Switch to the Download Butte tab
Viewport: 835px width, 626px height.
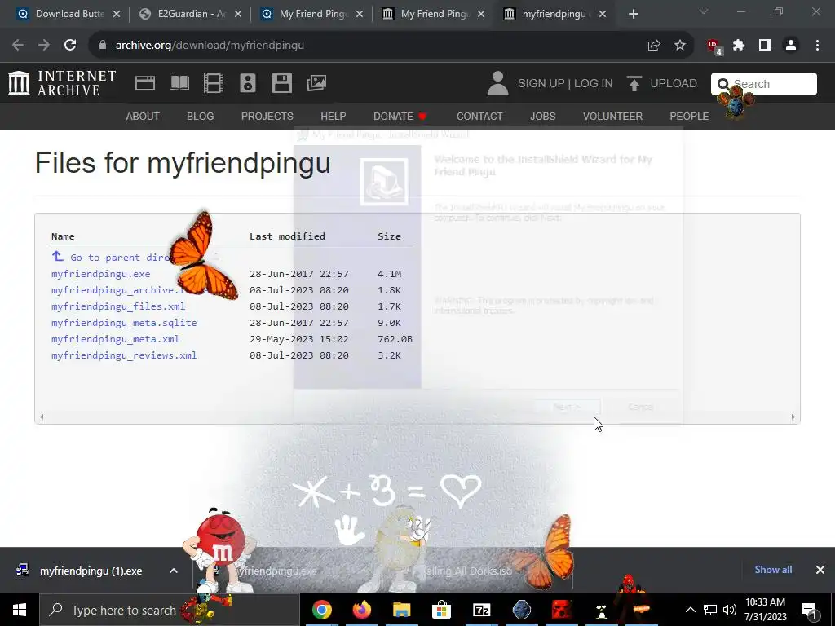tap(68, 14)
